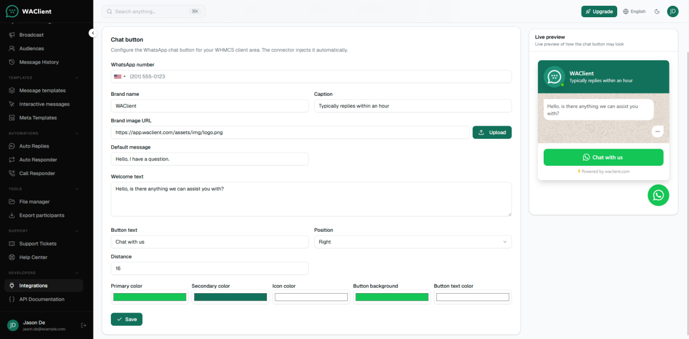Screen dimensions: 689x339
Task: Click the Audiences people icon
Action: [x=12, y=49]
